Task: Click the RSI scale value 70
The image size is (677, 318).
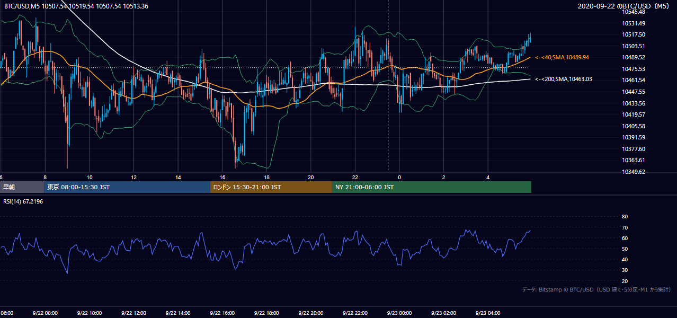Action: click(625, 227)
